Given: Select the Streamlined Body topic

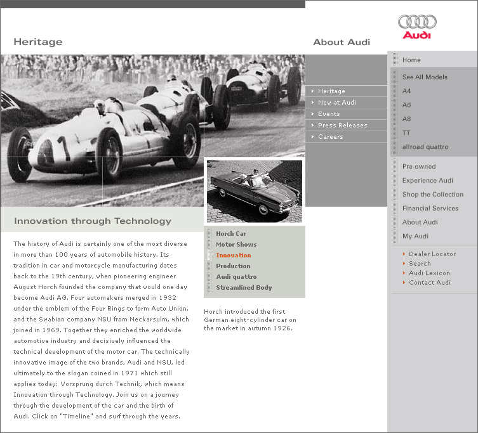Looking at the screenshot, I should tap(244, 287).
